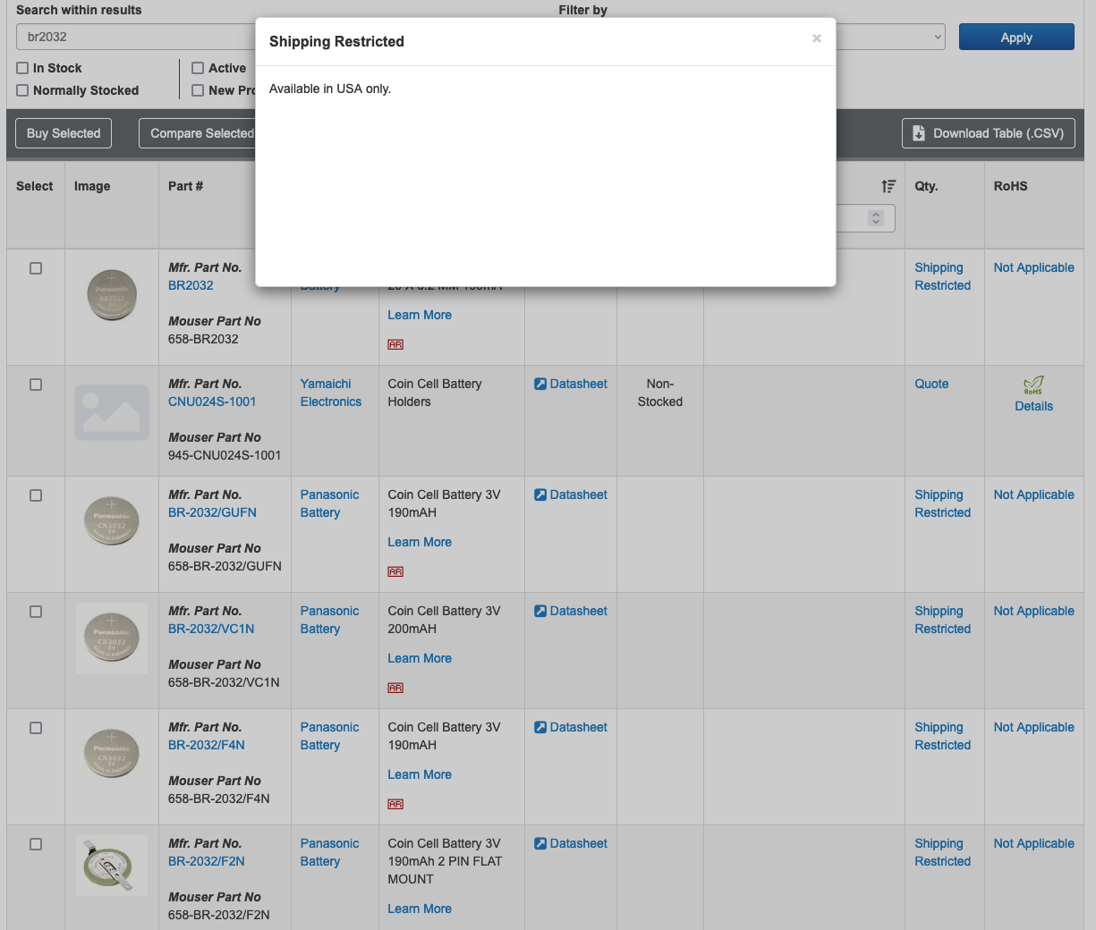Click Learn More in the BR-2032/F4N row
Viewport: 1096px width, 930px height.
[420, 774]
